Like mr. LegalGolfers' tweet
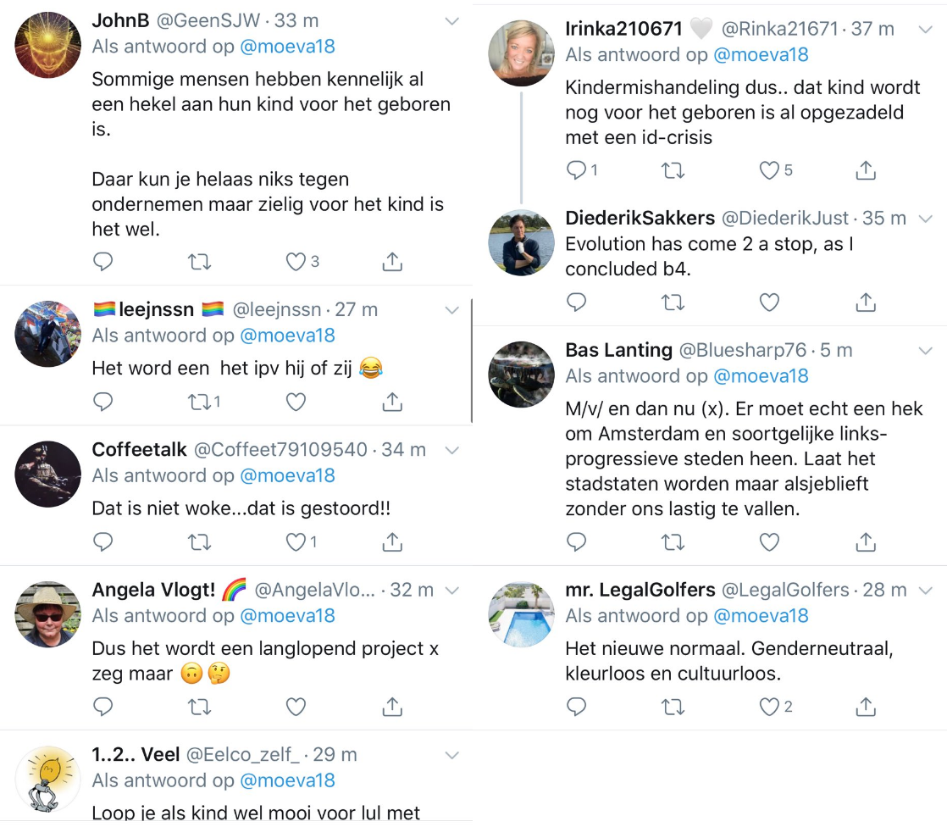This screenshot has height=827, width=947. pyautogui.click(x=769, y=706)
